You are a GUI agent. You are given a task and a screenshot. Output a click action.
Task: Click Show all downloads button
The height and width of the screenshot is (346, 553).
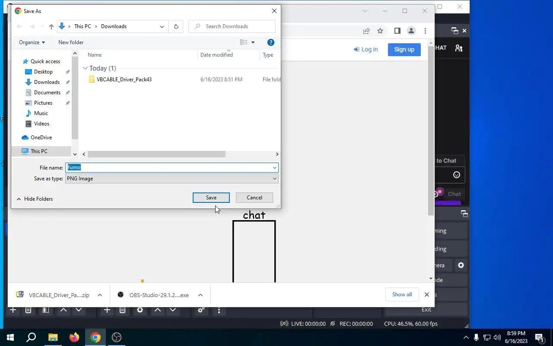402,295
